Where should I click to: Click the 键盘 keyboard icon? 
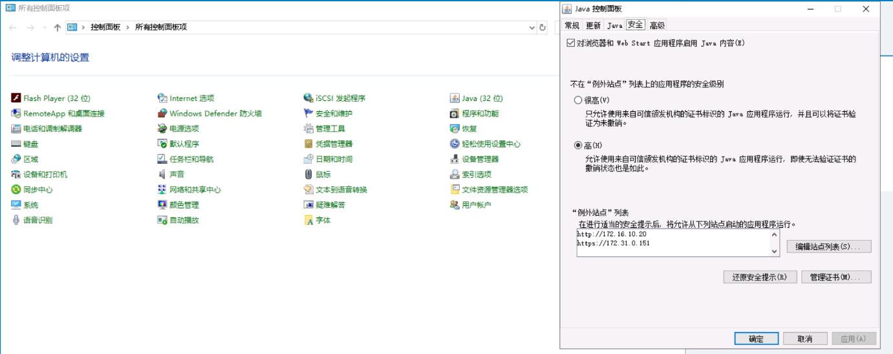[16, 144]
